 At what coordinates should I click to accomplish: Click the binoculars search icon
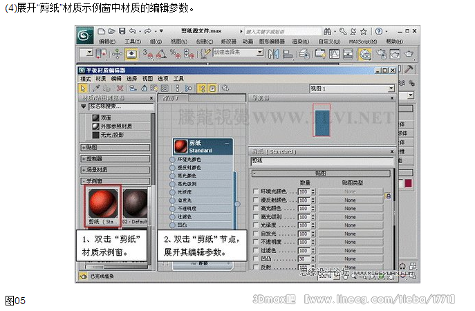point(328,31)
